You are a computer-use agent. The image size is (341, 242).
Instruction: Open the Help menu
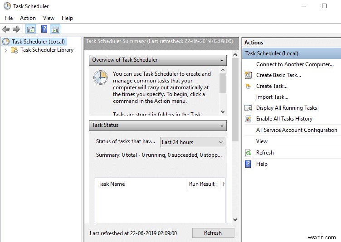pyautogui.click(x=67, y=18)
